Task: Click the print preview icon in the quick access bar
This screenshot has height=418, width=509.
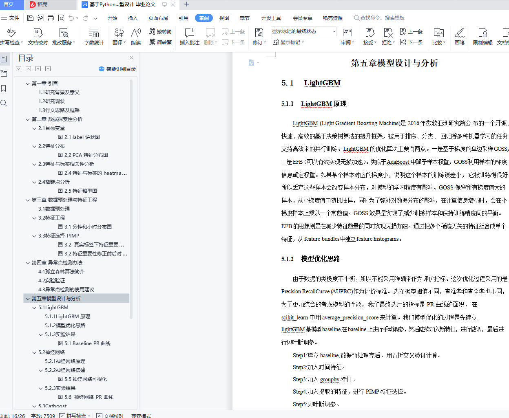Action: coord(61,18)
